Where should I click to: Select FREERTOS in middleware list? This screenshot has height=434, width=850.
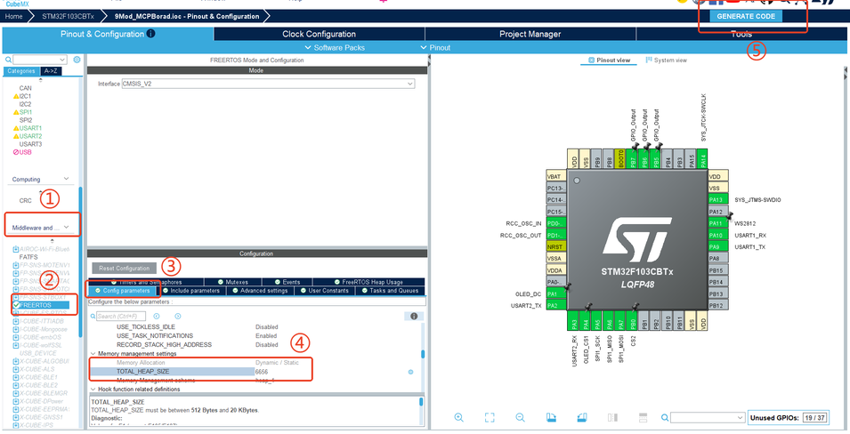tap(36, 305)
